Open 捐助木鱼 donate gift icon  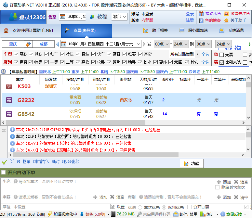click(201, 14)
